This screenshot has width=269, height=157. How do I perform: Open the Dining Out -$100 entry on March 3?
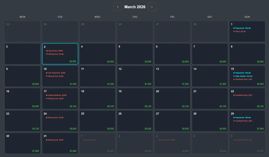(55, 54)
